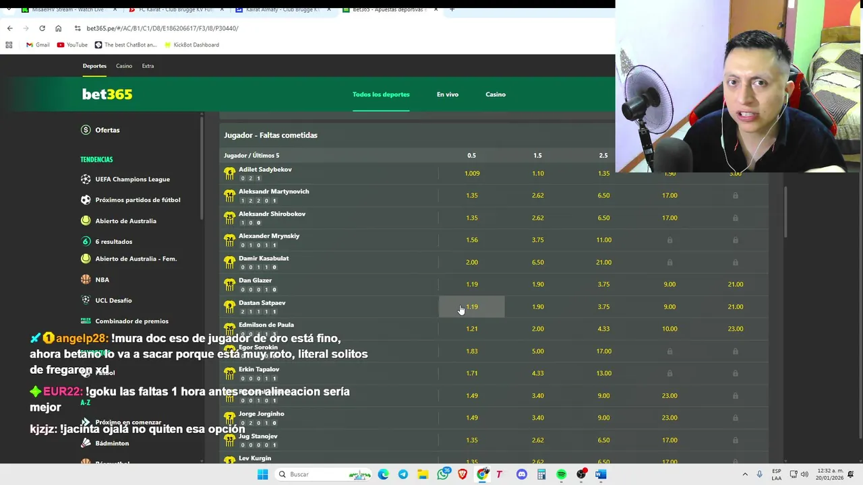Select 23.00 odds for Edmilson de Paula

pyautogui.click(x=736, y=329)
